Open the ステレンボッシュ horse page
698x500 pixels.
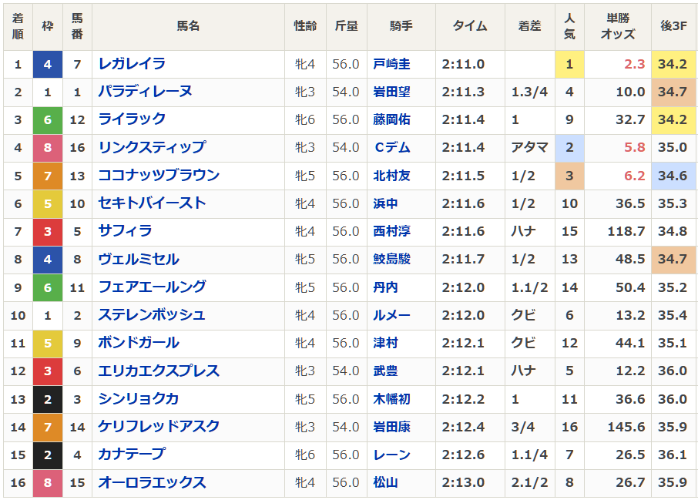tap(152, 315)
